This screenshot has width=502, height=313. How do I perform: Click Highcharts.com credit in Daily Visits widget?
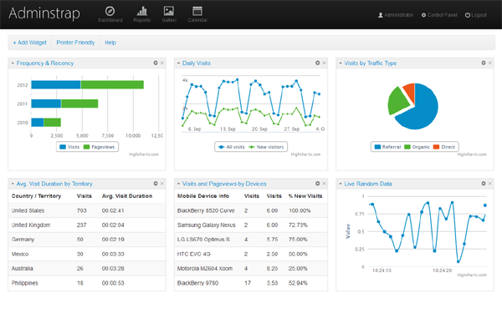point(305,154)
